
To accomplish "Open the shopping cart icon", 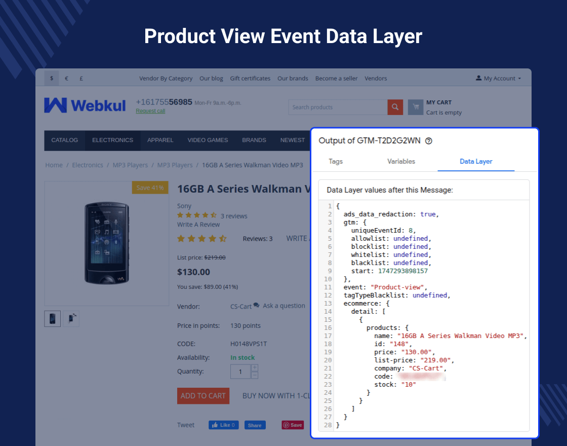I will tap(416, 107).
